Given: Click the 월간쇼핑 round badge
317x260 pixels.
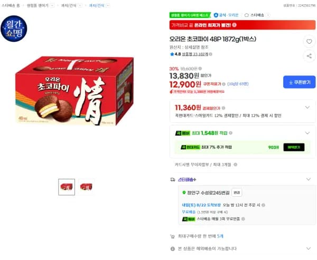Looking at the screenshot, I should point(14,28).
